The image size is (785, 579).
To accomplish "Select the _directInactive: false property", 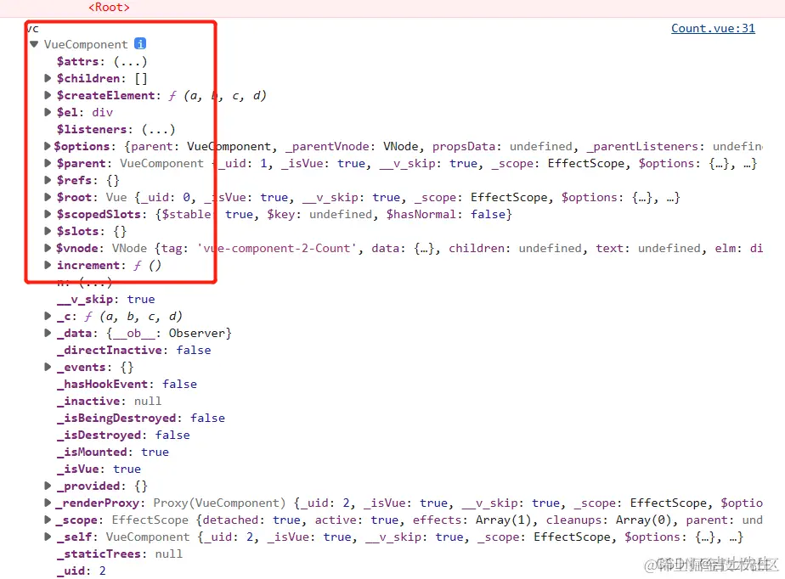I will pos(133,351).
